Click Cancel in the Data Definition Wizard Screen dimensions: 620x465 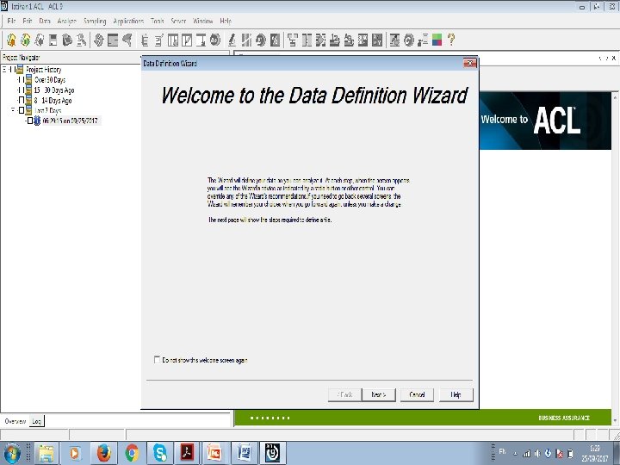(417, 394)
